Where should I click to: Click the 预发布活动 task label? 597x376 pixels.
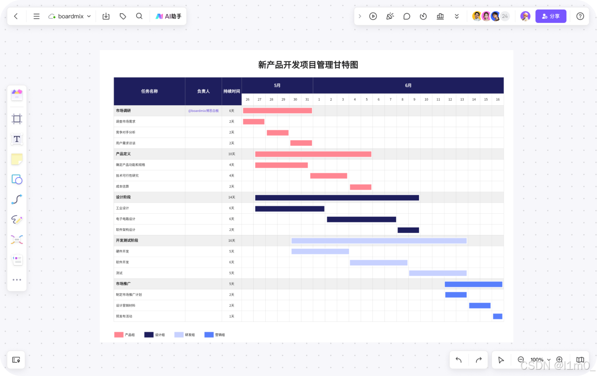point(124,316)
